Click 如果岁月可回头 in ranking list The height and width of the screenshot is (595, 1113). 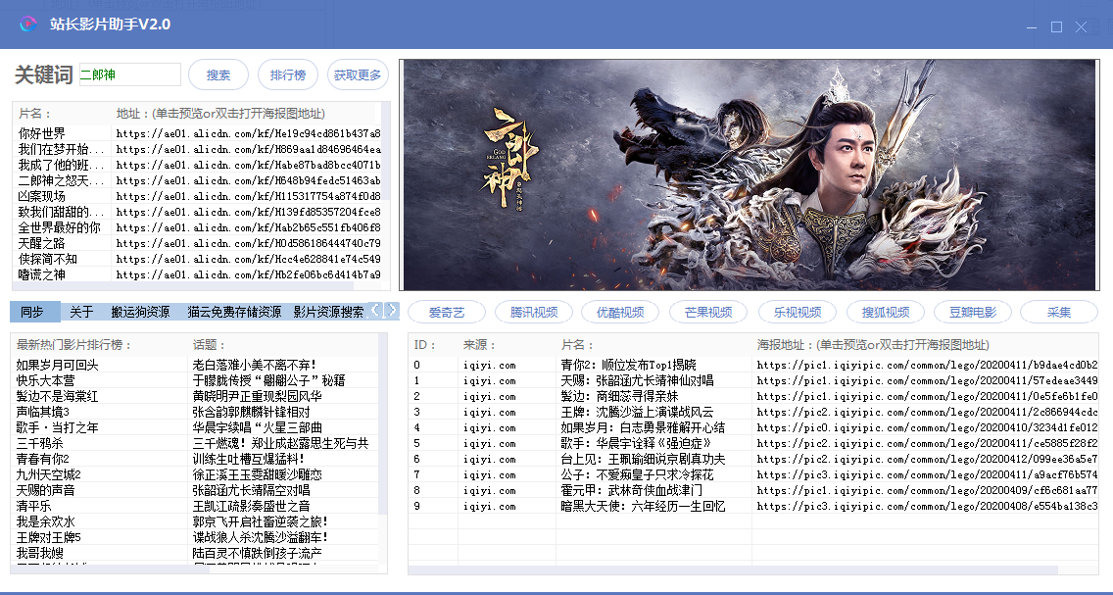click(58, 365)
